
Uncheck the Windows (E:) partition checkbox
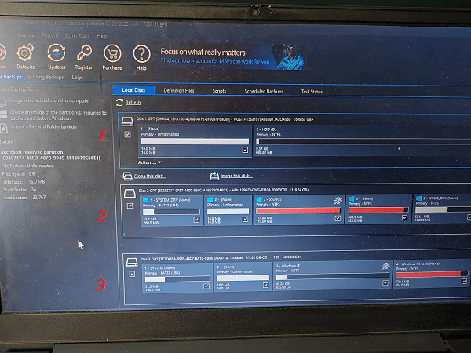pos(385,282)
